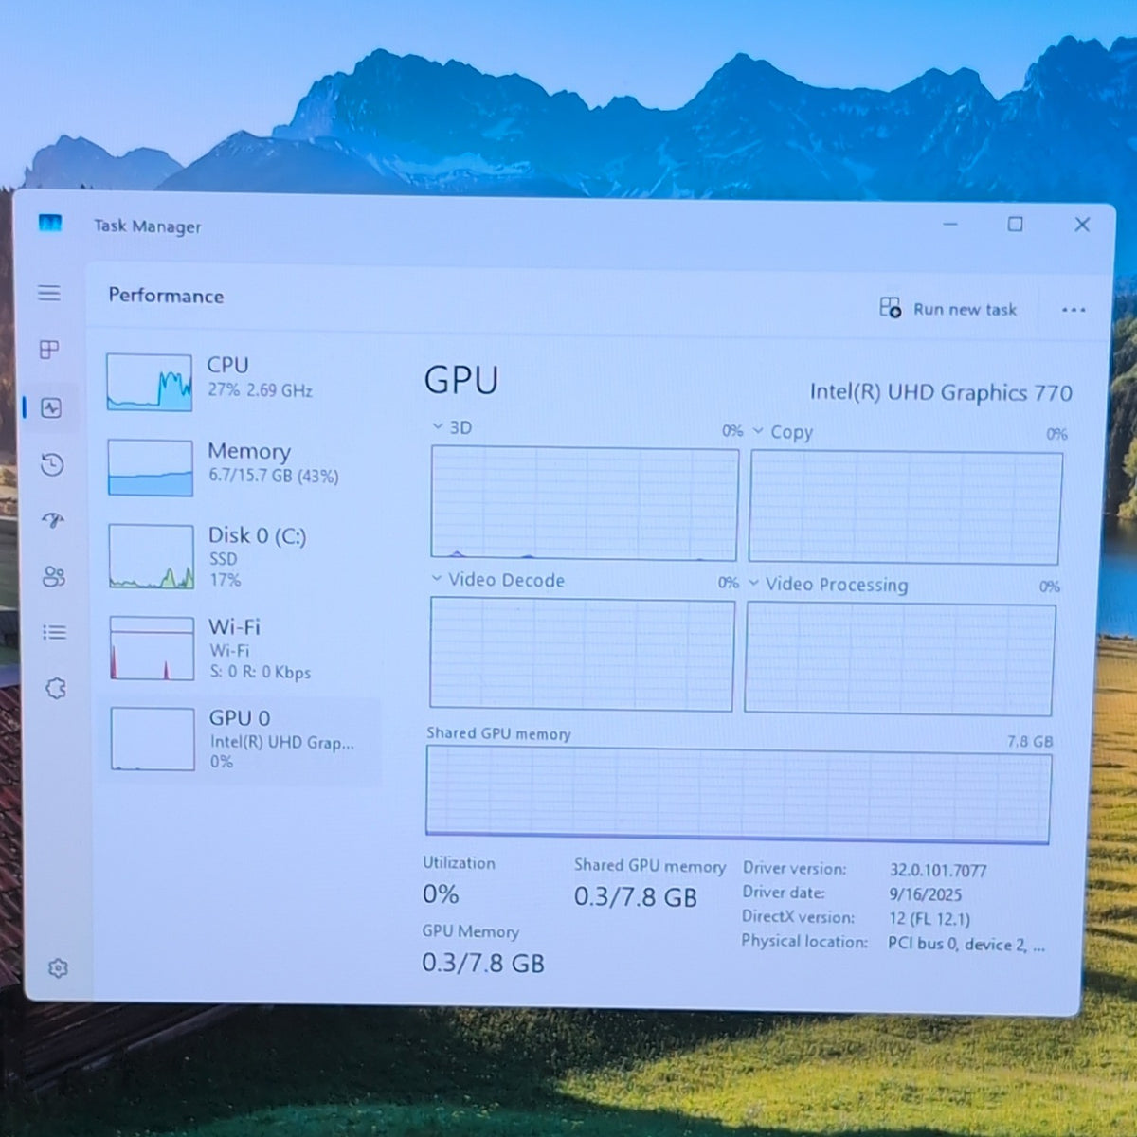This screenshot has height=1137, width=1137.
Task: Click Run new task button
Action: pos(948,308)
